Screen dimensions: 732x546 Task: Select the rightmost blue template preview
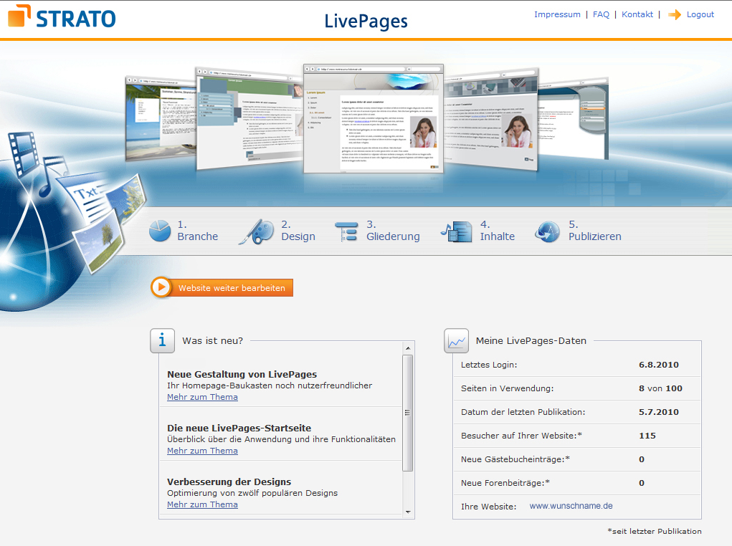[x=574, y=118]
